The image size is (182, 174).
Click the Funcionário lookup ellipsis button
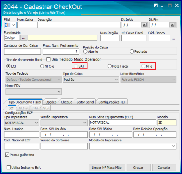(x=24, y=38)
